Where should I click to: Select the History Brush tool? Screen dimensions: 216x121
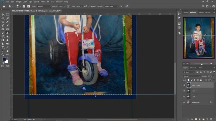3,37
